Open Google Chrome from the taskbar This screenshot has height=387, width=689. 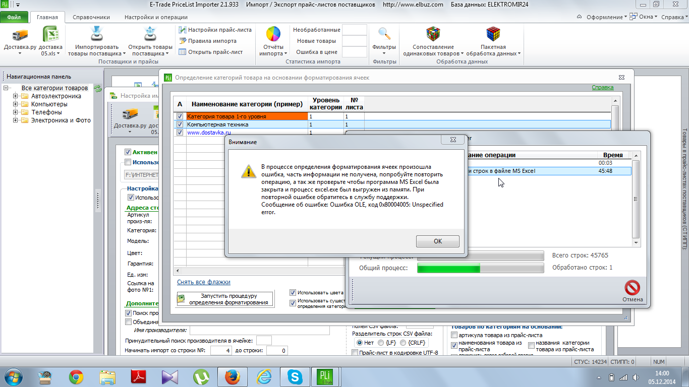coord(76,376)
